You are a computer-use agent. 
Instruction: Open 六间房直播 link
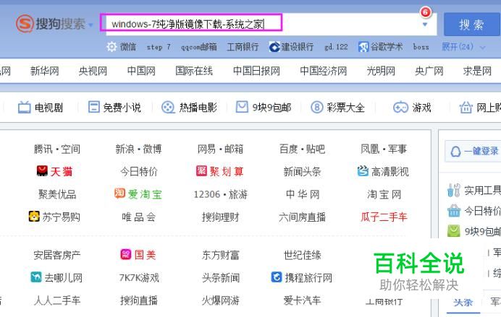pos(302,217)
